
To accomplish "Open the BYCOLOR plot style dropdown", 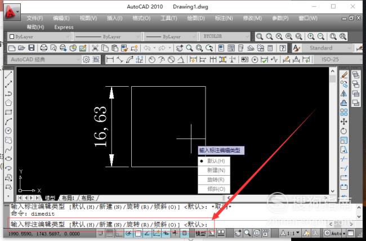I will point(224,37).
